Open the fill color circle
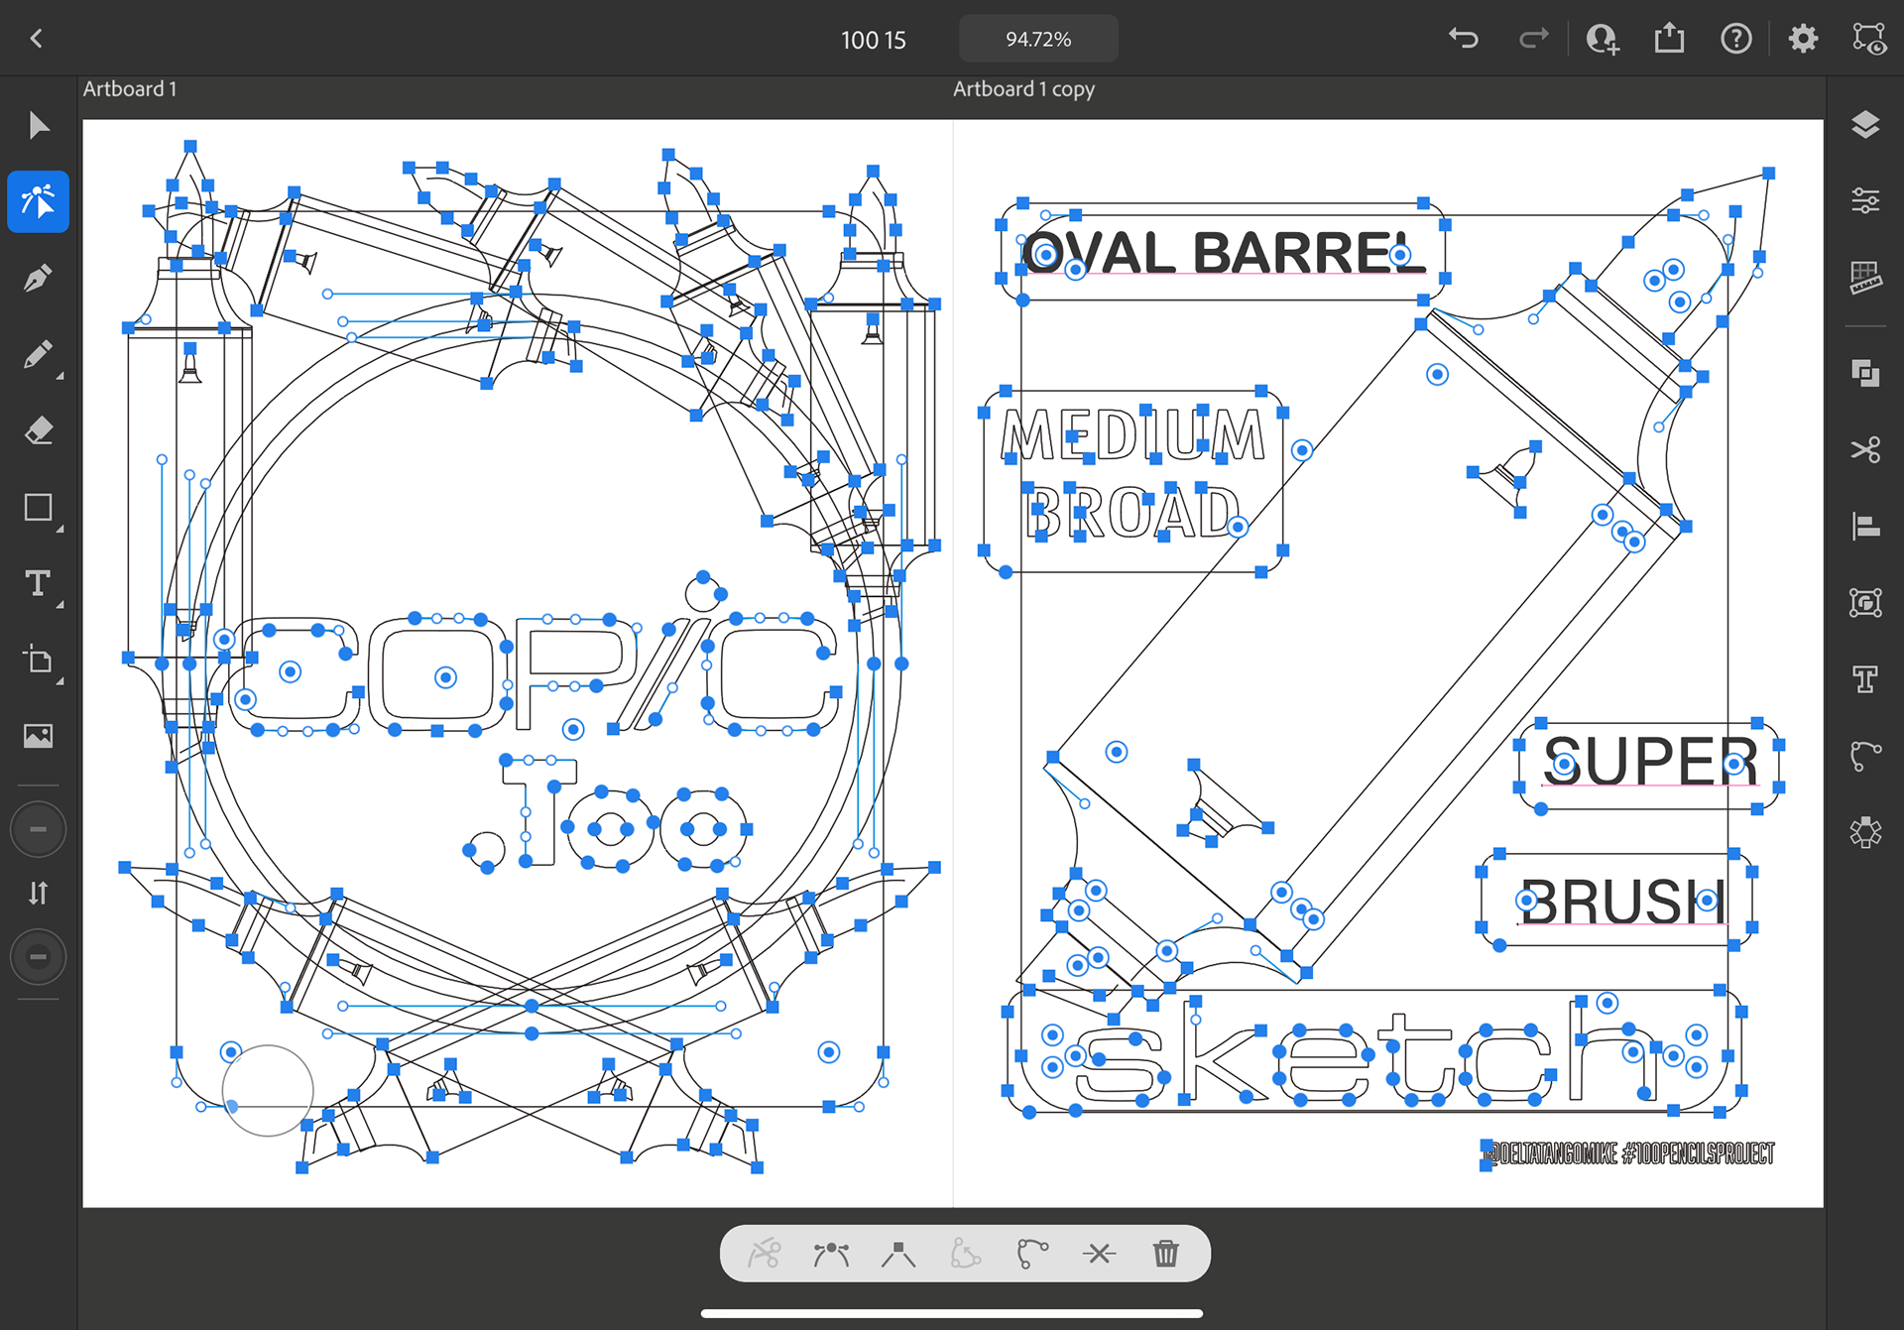Image resolution: width=1904 pixels, height=1330 pixels. [x=39, y=829]
